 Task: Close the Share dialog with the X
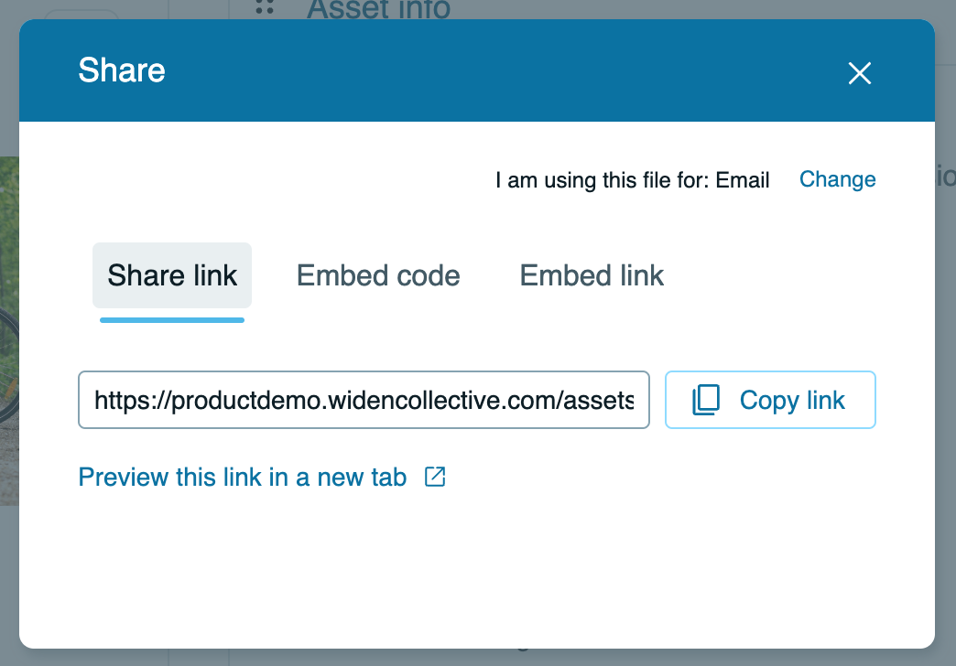tap(859, 73)
